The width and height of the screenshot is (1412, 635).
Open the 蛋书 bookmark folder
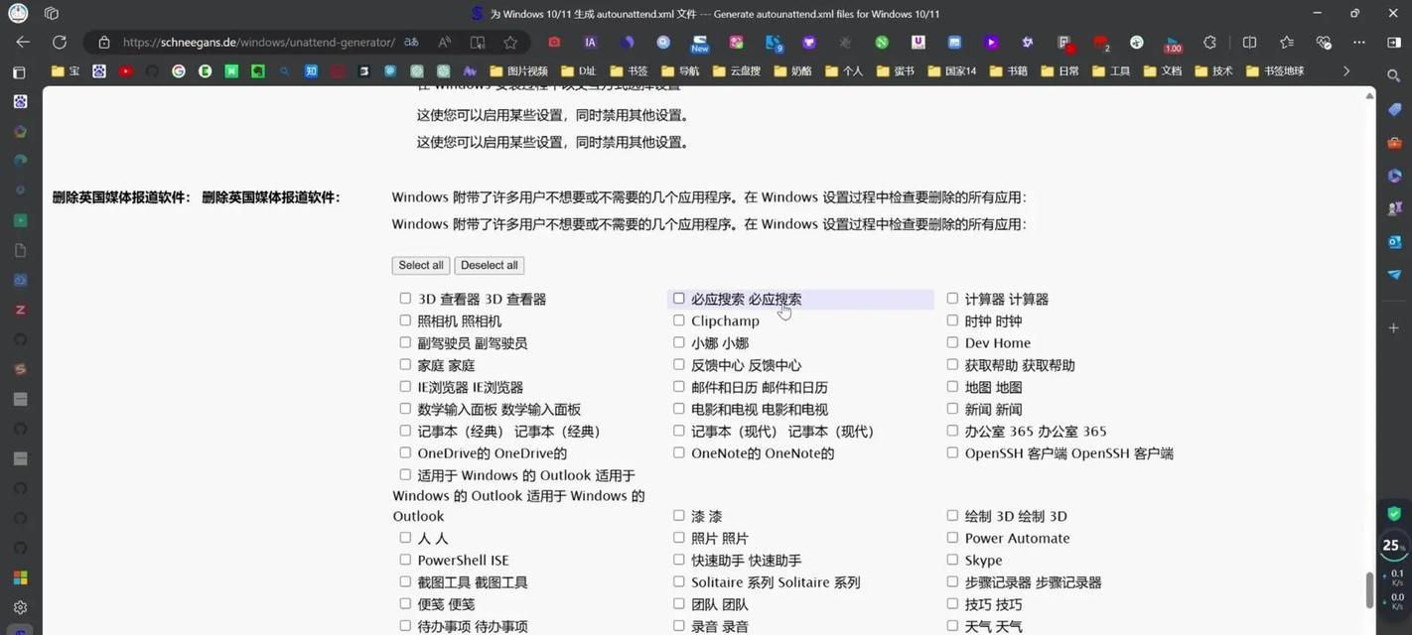[x=895, y=71]
